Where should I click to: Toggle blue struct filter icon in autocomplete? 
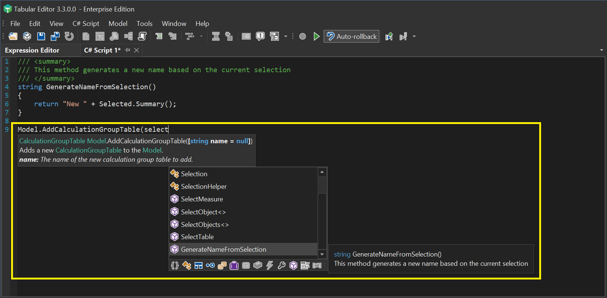point(199,265)
